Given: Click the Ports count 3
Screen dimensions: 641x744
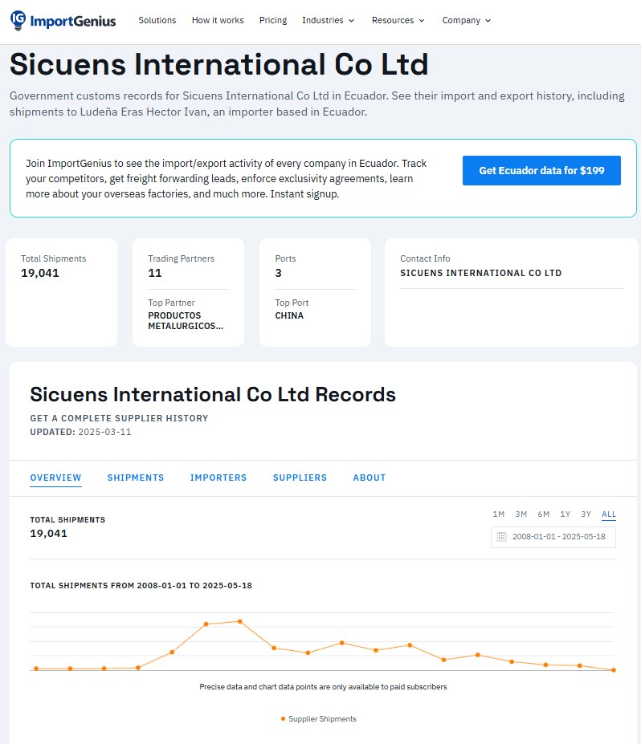Looking at the screenshot, I should pyautogui.click(x=278, y=273).
